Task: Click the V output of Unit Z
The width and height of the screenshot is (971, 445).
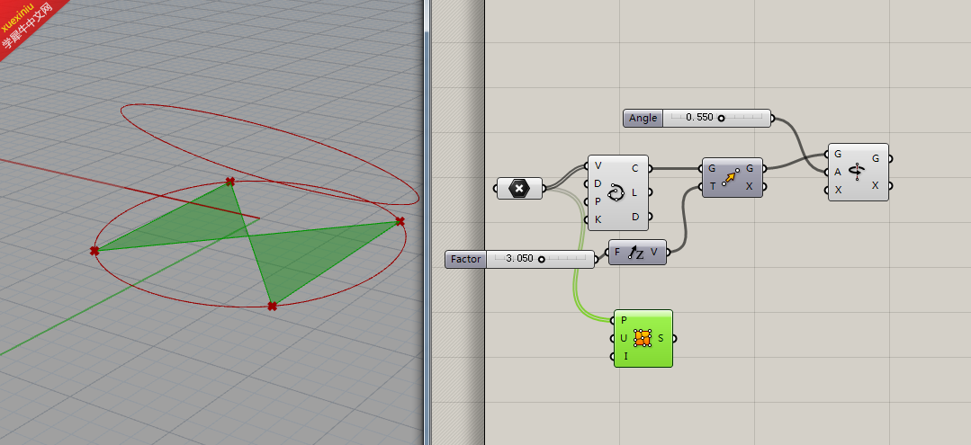Action: (654, 253)
